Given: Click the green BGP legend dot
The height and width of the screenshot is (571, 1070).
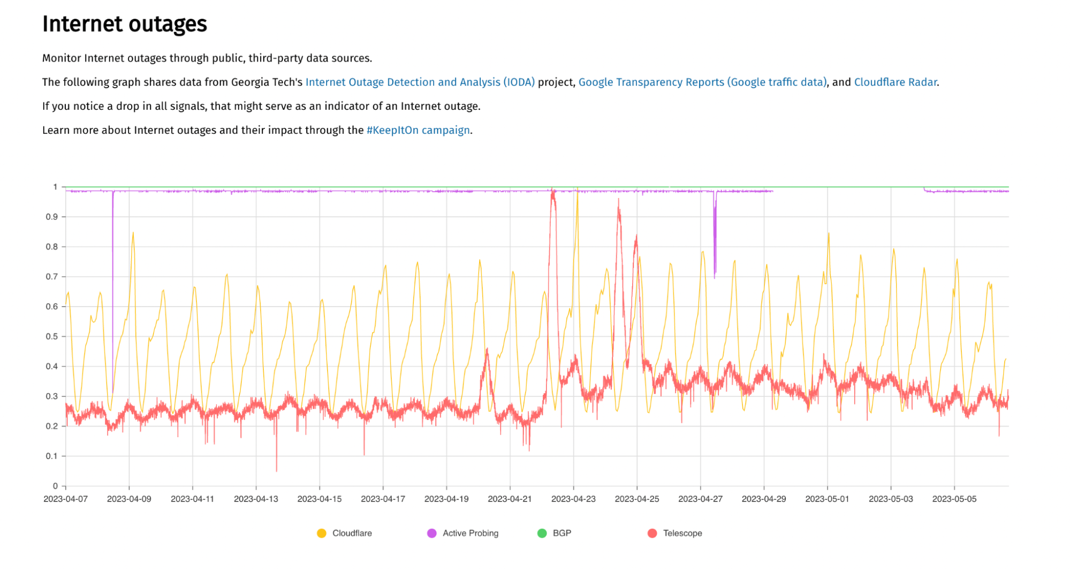Looking at the screenshot, I should tap(542, 533).
